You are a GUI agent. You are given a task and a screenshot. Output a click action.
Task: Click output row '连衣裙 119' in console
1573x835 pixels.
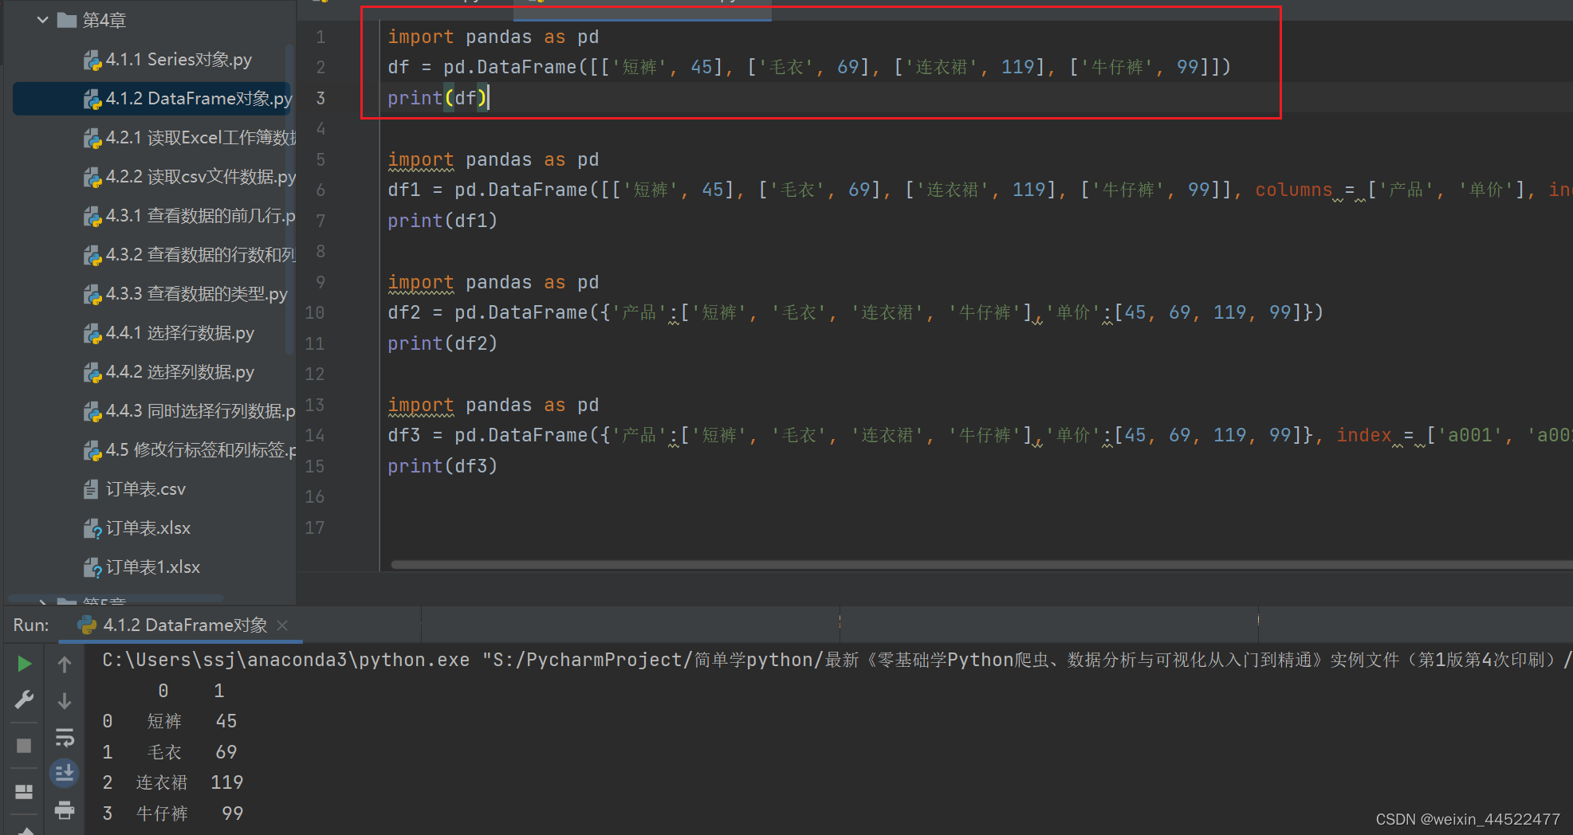point(173,782)
